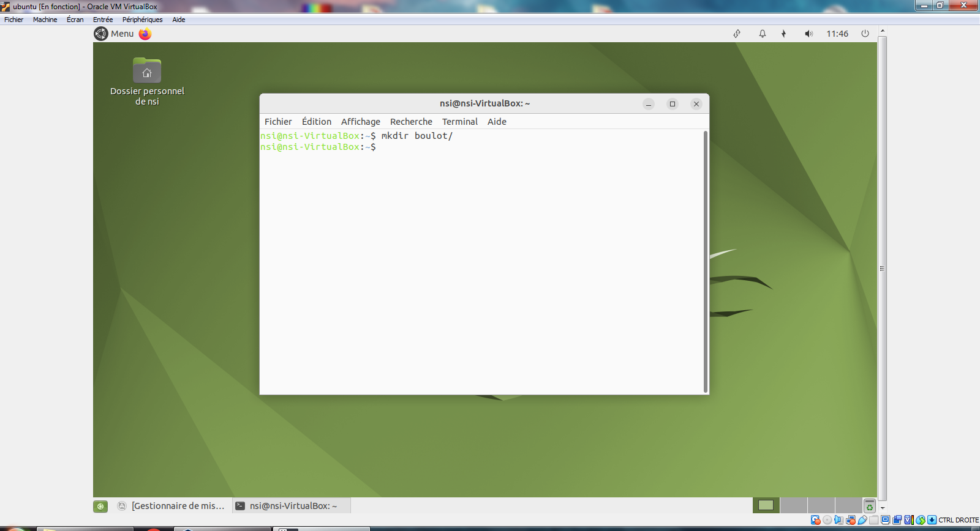Open the terminal's Recherche menu
The height and width of the screenshot is (531, 980).
(411, 122)
